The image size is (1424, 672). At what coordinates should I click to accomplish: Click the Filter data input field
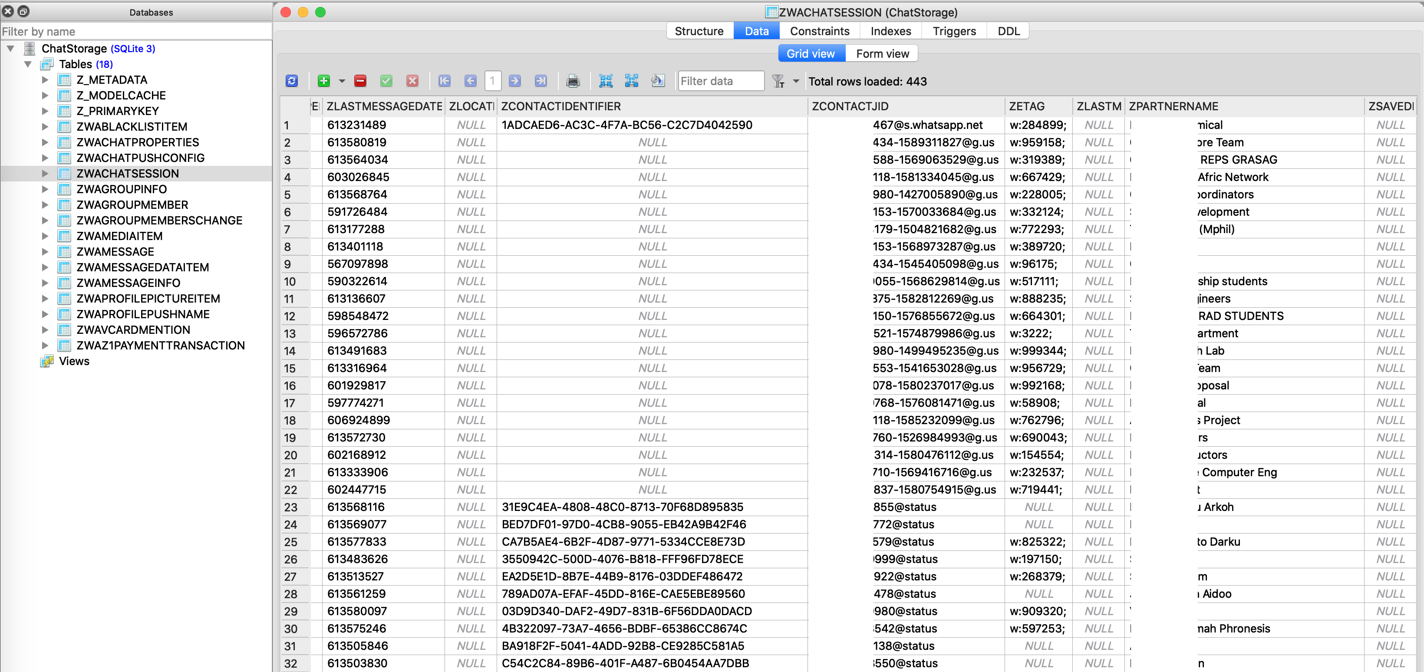click(x=720, y=82)
